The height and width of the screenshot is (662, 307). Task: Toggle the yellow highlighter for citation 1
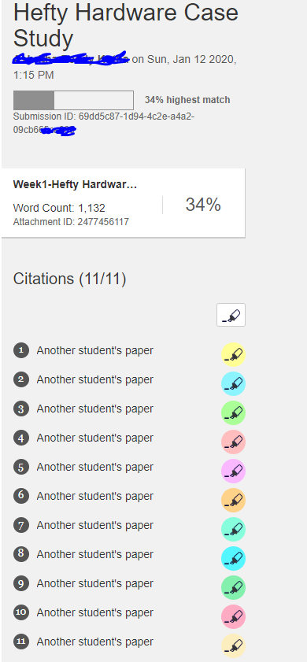tap(233, 354)
